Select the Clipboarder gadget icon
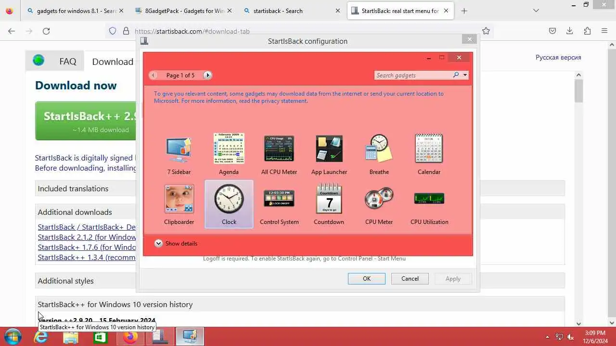The width and height of the screenshot is (616, 346). tap(179, 199)
